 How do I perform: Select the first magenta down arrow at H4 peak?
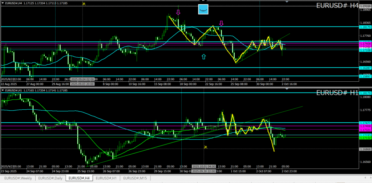point(178,12)
